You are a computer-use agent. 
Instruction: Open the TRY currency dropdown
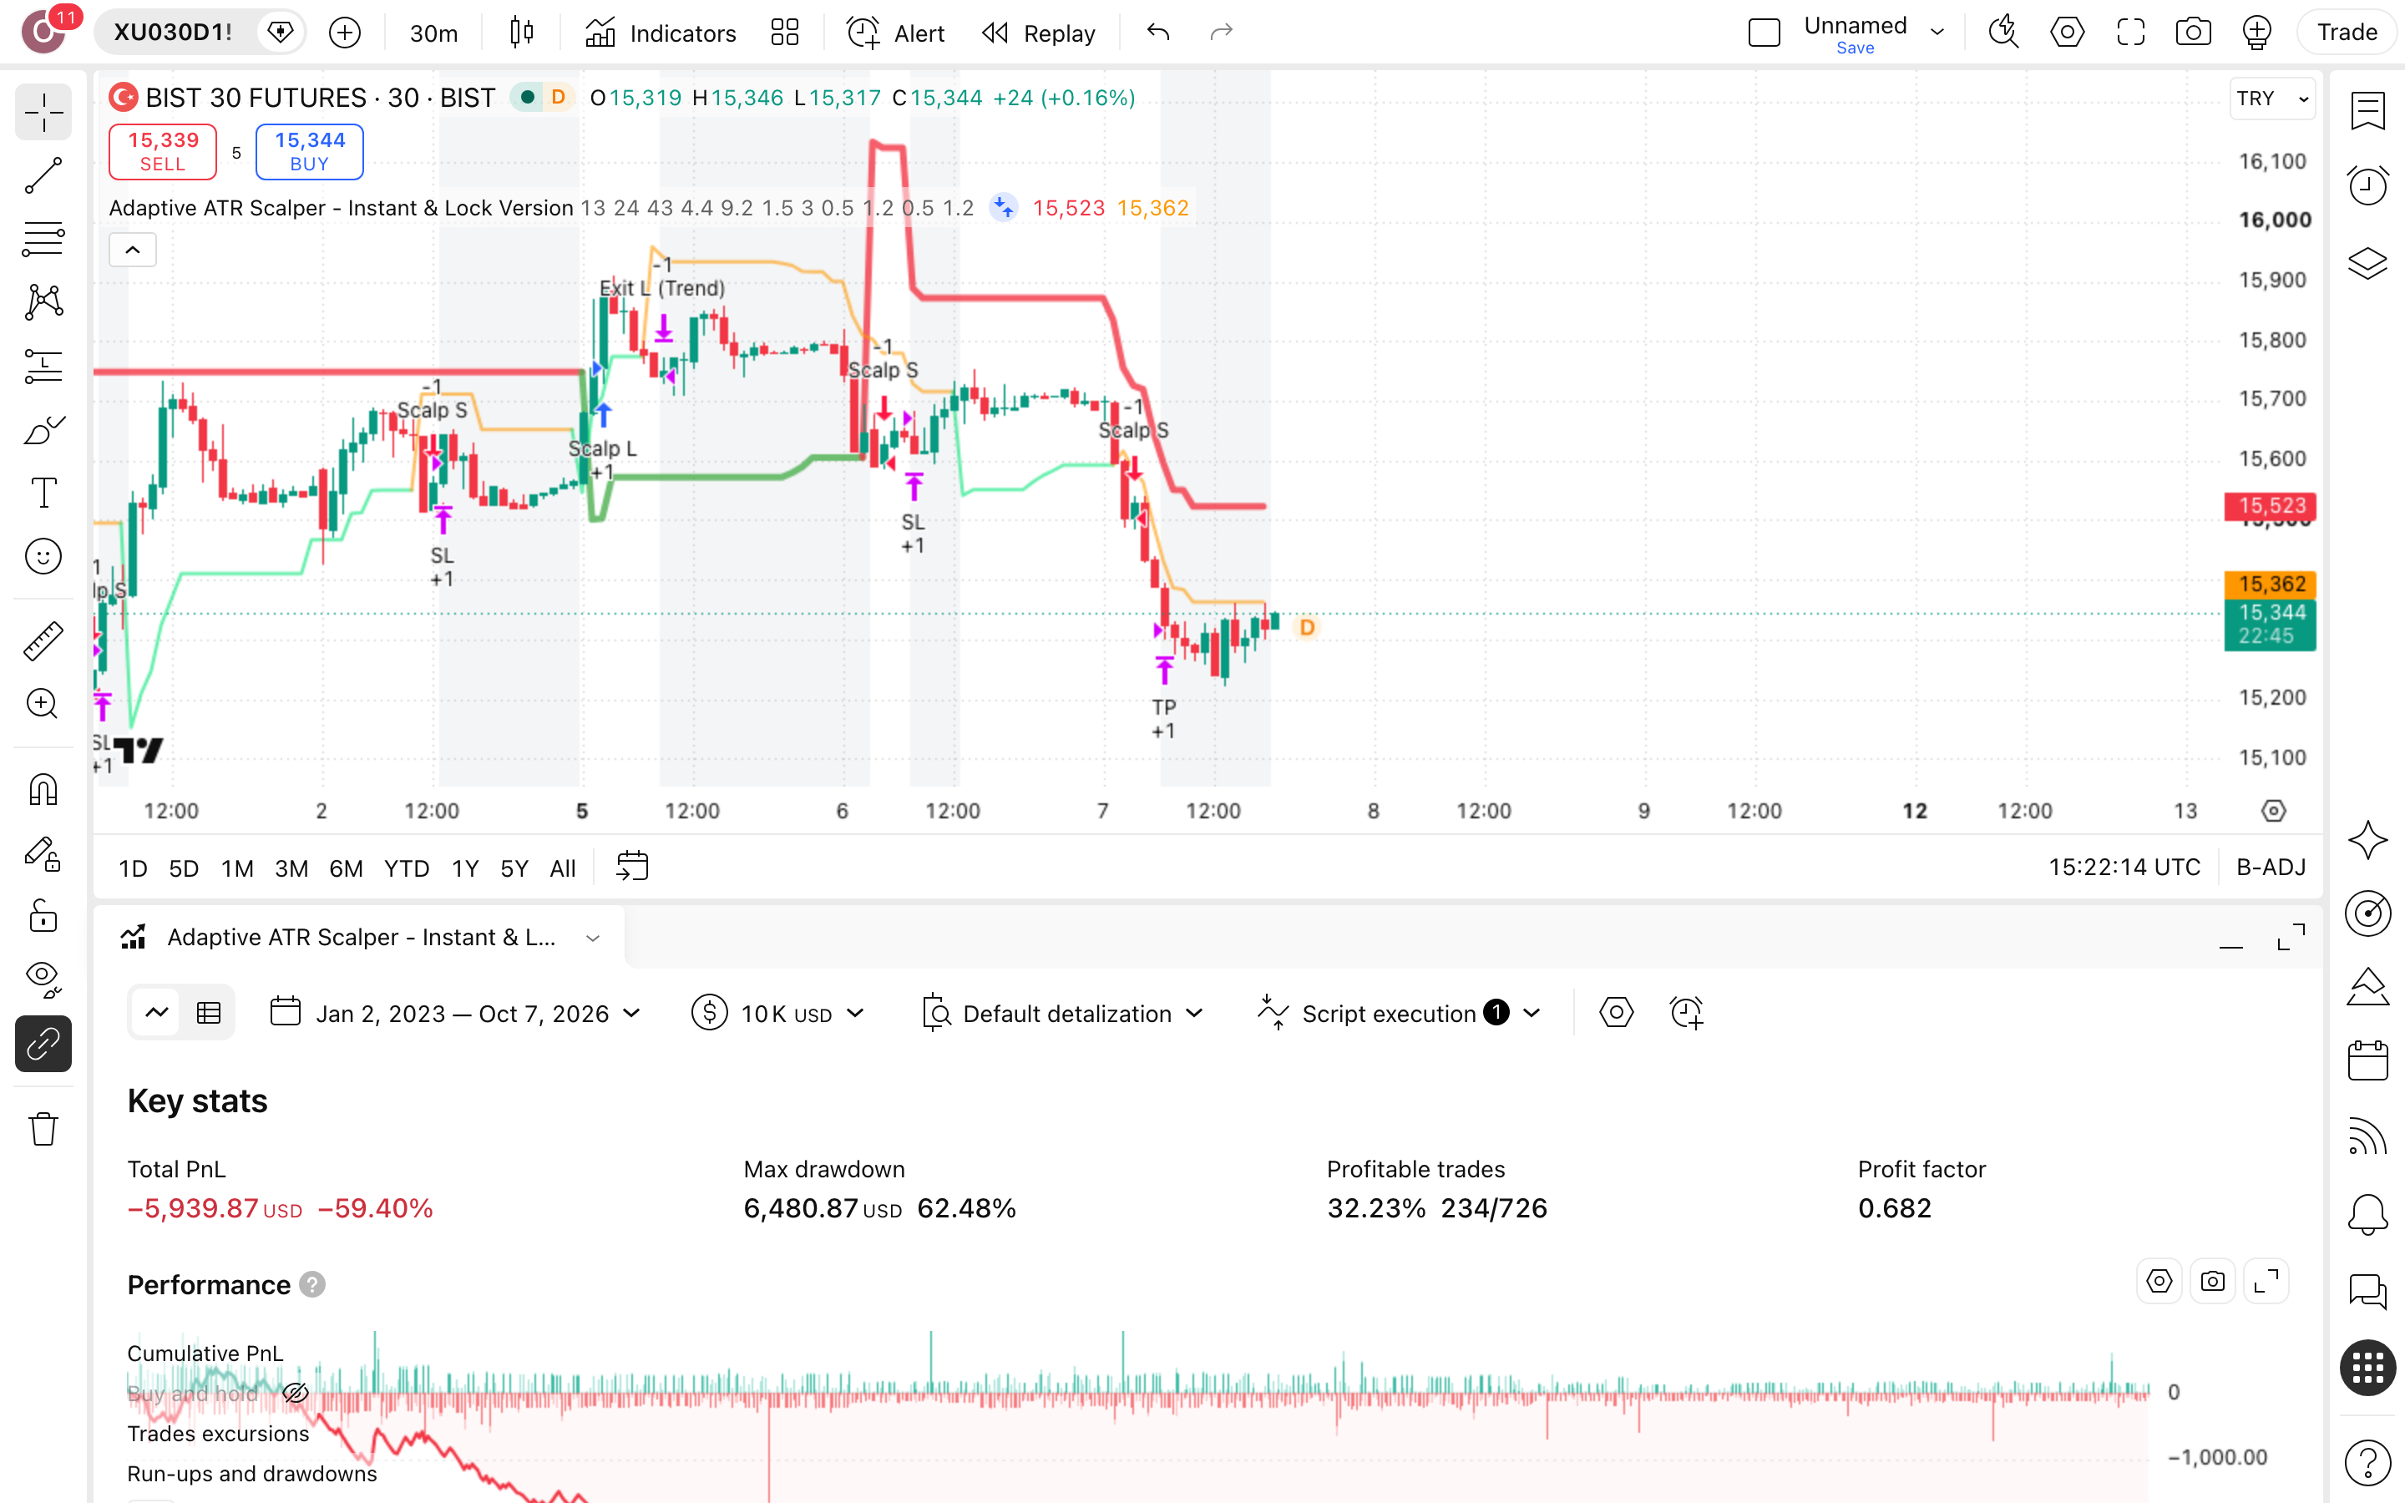pyautogui.click(x=2272, y=99)
